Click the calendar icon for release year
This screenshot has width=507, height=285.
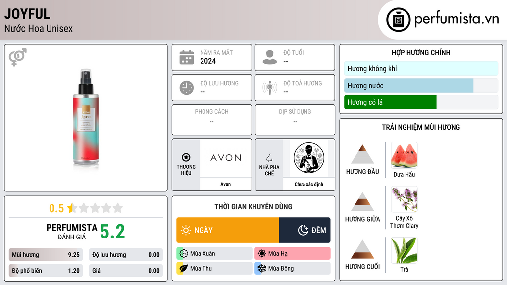pos(187,57)
